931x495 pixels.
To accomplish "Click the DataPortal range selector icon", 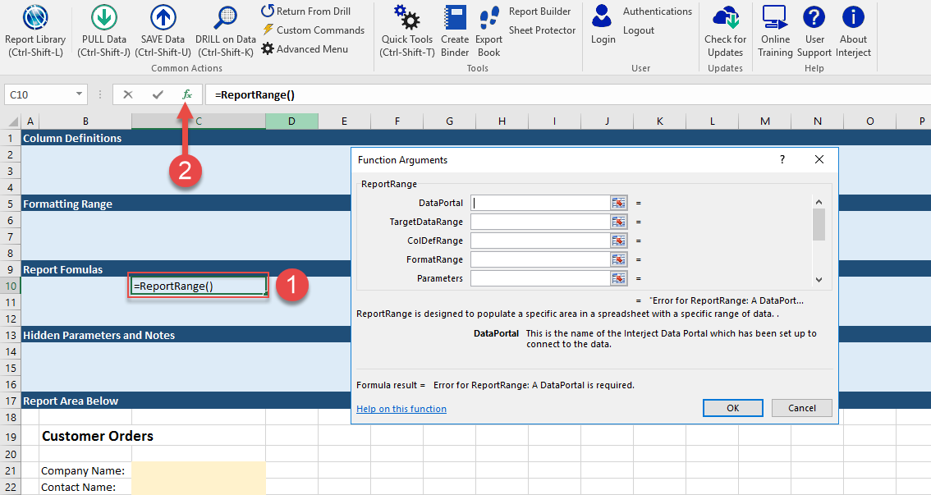I will coord(618,203).
